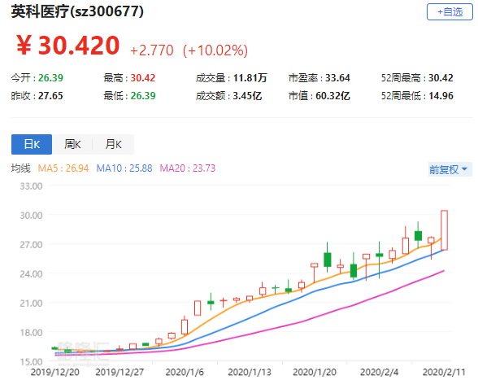The width and height of the screenshot is (478, 380).
Task: Click the 最低 daily low value 26.39
Action: point(143,96)
